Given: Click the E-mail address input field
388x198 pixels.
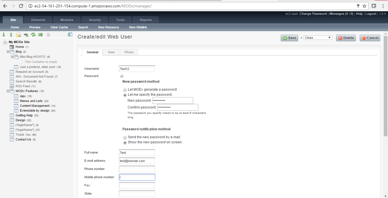Looking at the screenshot, I should (x=137, y=161).
